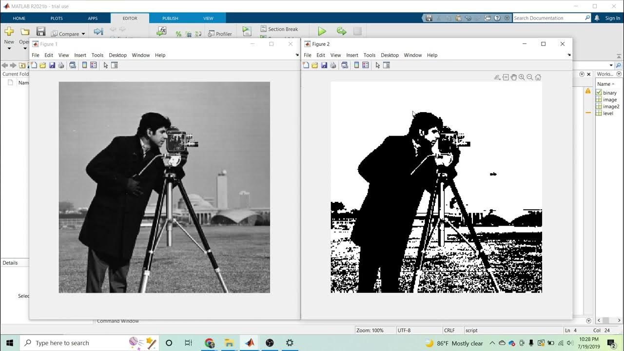Image resolution: width=624 pixels, height=351 pixels.
Task: Open Figure 2 Help menu
Action: 432,55
